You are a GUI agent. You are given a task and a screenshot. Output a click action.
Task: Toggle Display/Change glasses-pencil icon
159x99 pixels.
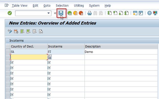tap(10, 31)
